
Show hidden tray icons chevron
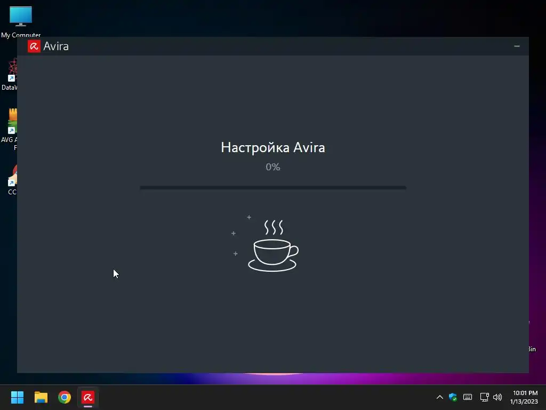click(440, 397)
